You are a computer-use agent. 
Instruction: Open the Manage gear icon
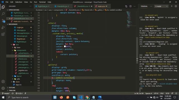click(3, 88)
